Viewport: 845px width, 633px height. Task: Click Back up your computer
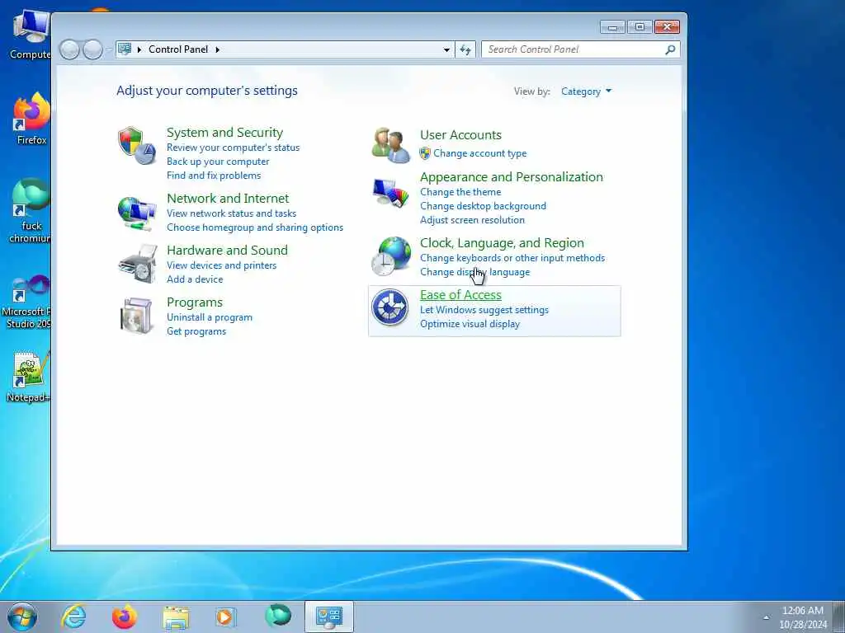[218, 162]
